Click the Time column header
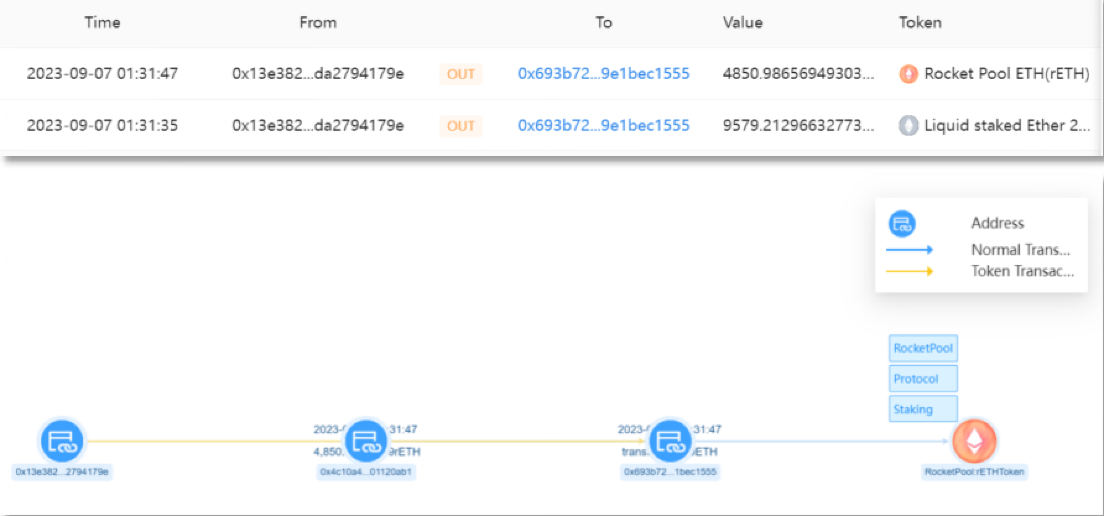Viewport: 1104px width, 516px height. click(103, 23)
